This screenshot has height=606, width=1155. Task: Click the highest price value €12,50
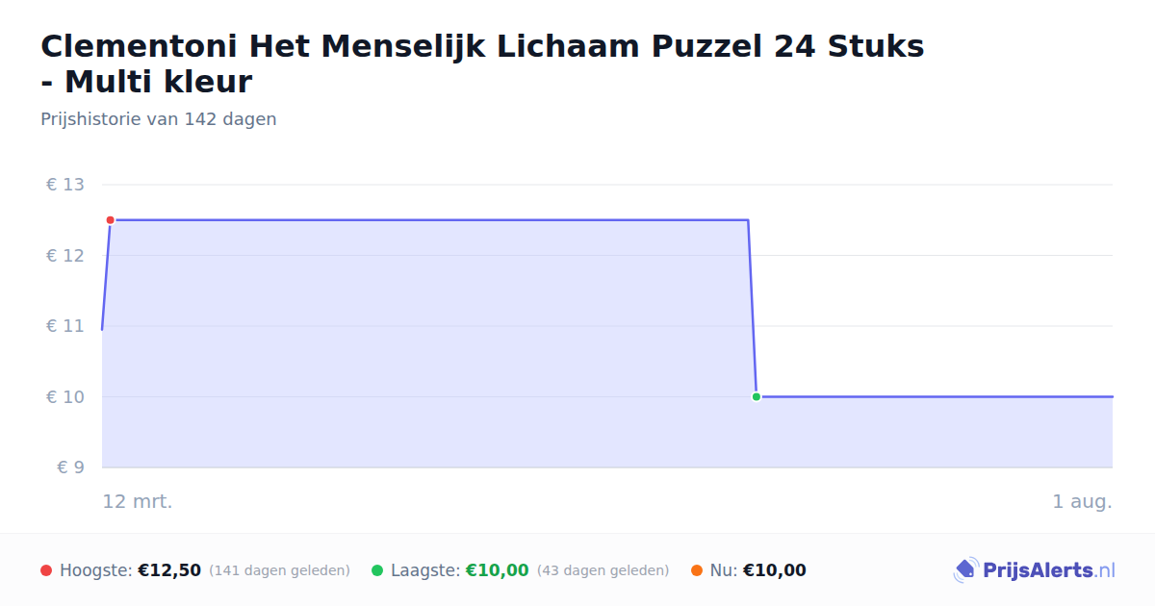coord(169,570)
